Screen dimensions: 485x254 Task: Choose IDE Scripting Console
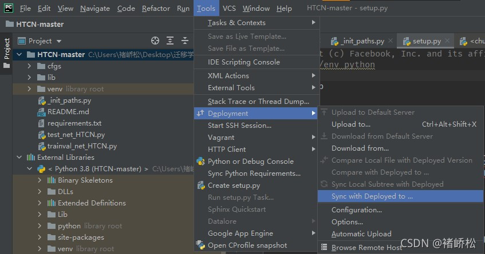[257, 62]
